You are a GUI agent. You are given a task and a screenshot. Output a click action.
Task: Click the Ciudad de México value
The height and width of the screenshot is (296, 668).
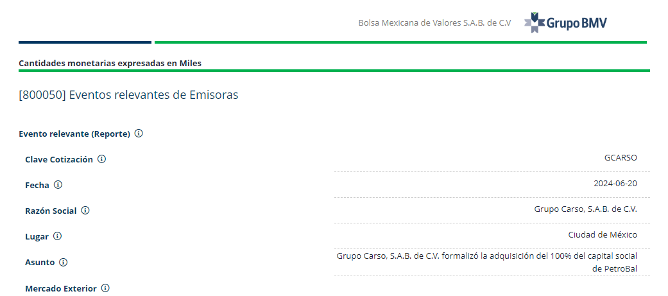603,234
